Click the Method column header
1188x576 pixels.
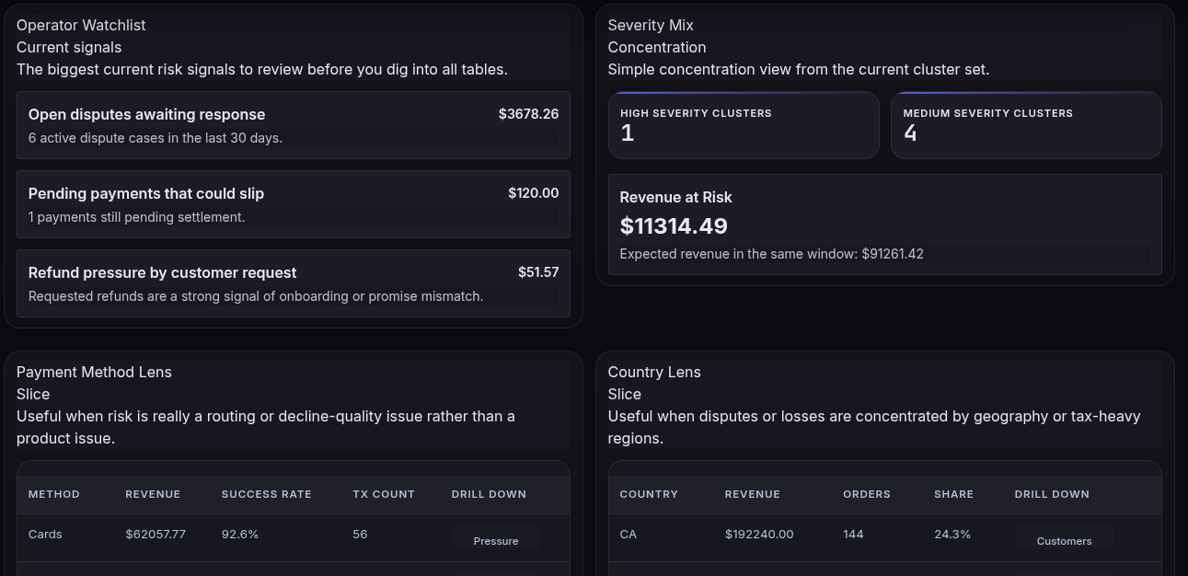tap(54, 494)
